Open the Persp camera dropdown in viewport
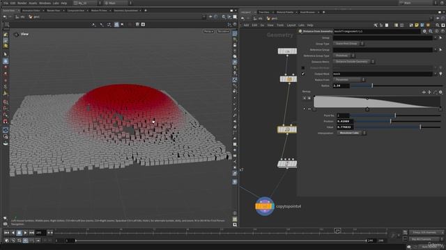This screenshot has width=446, height=250. [208, 31]
